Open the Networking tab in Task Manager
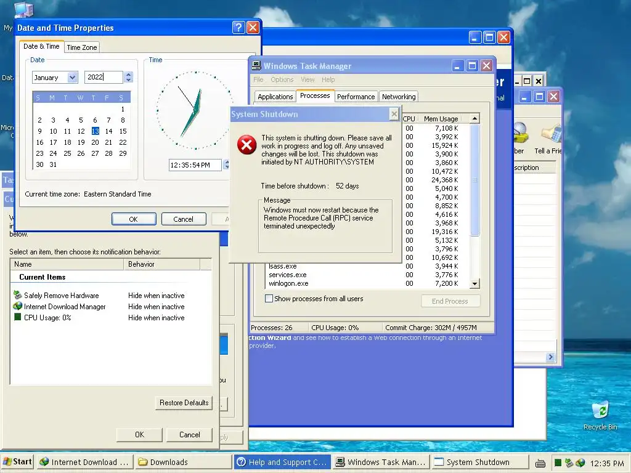 click(x=399, y=97)
